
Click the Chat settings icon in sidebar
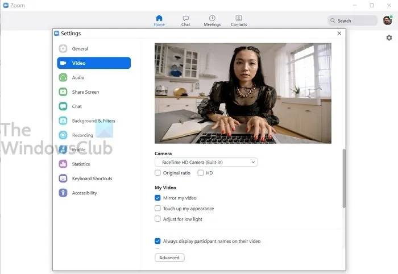pyautogui.click(x=63, y=106)
